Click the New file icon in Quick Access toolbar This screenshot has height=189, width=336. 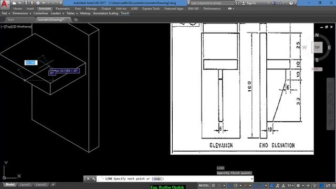point(14,3)
